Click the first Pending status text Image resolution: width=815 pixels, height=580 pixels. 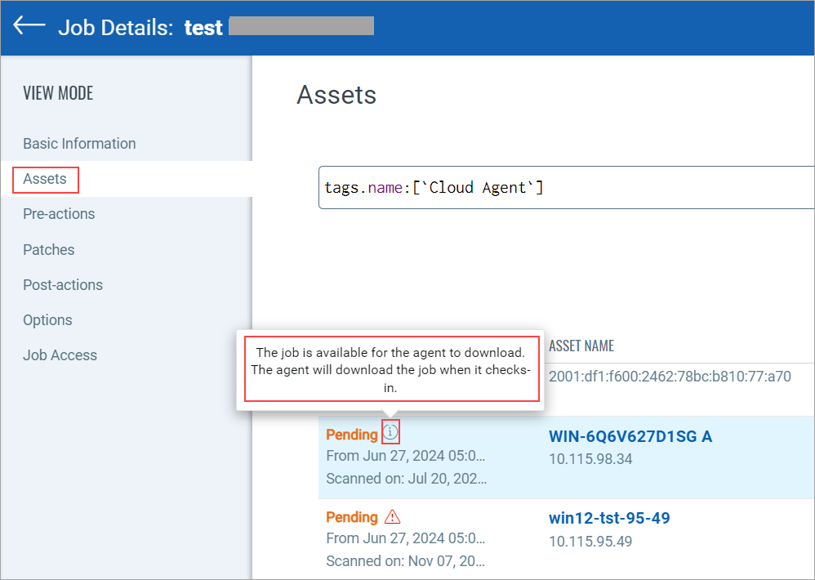point(352,434)
